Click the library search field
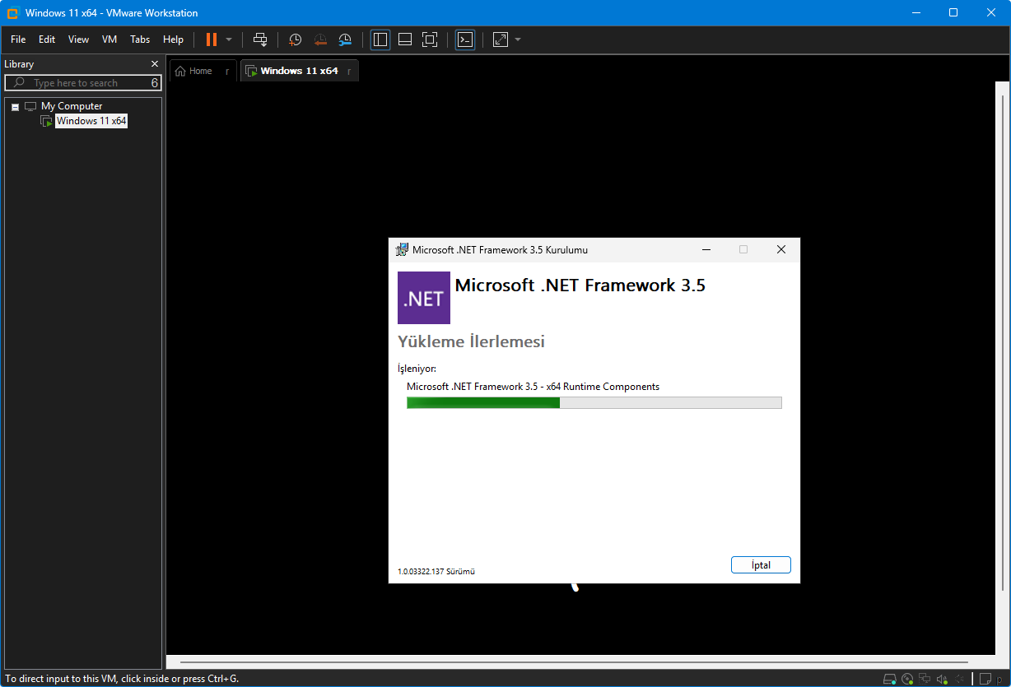 (82, 83)
